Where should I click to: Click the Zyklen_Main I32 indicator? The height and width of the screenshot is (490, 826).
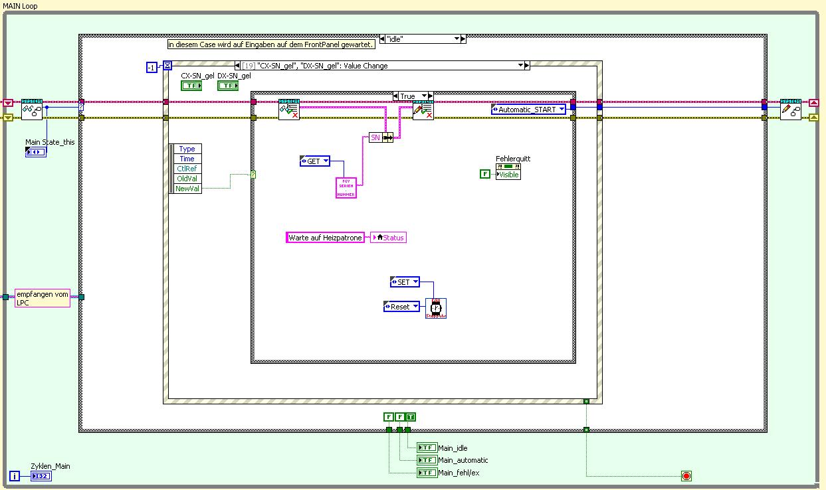pyautogui.click(x=41, y=476)
